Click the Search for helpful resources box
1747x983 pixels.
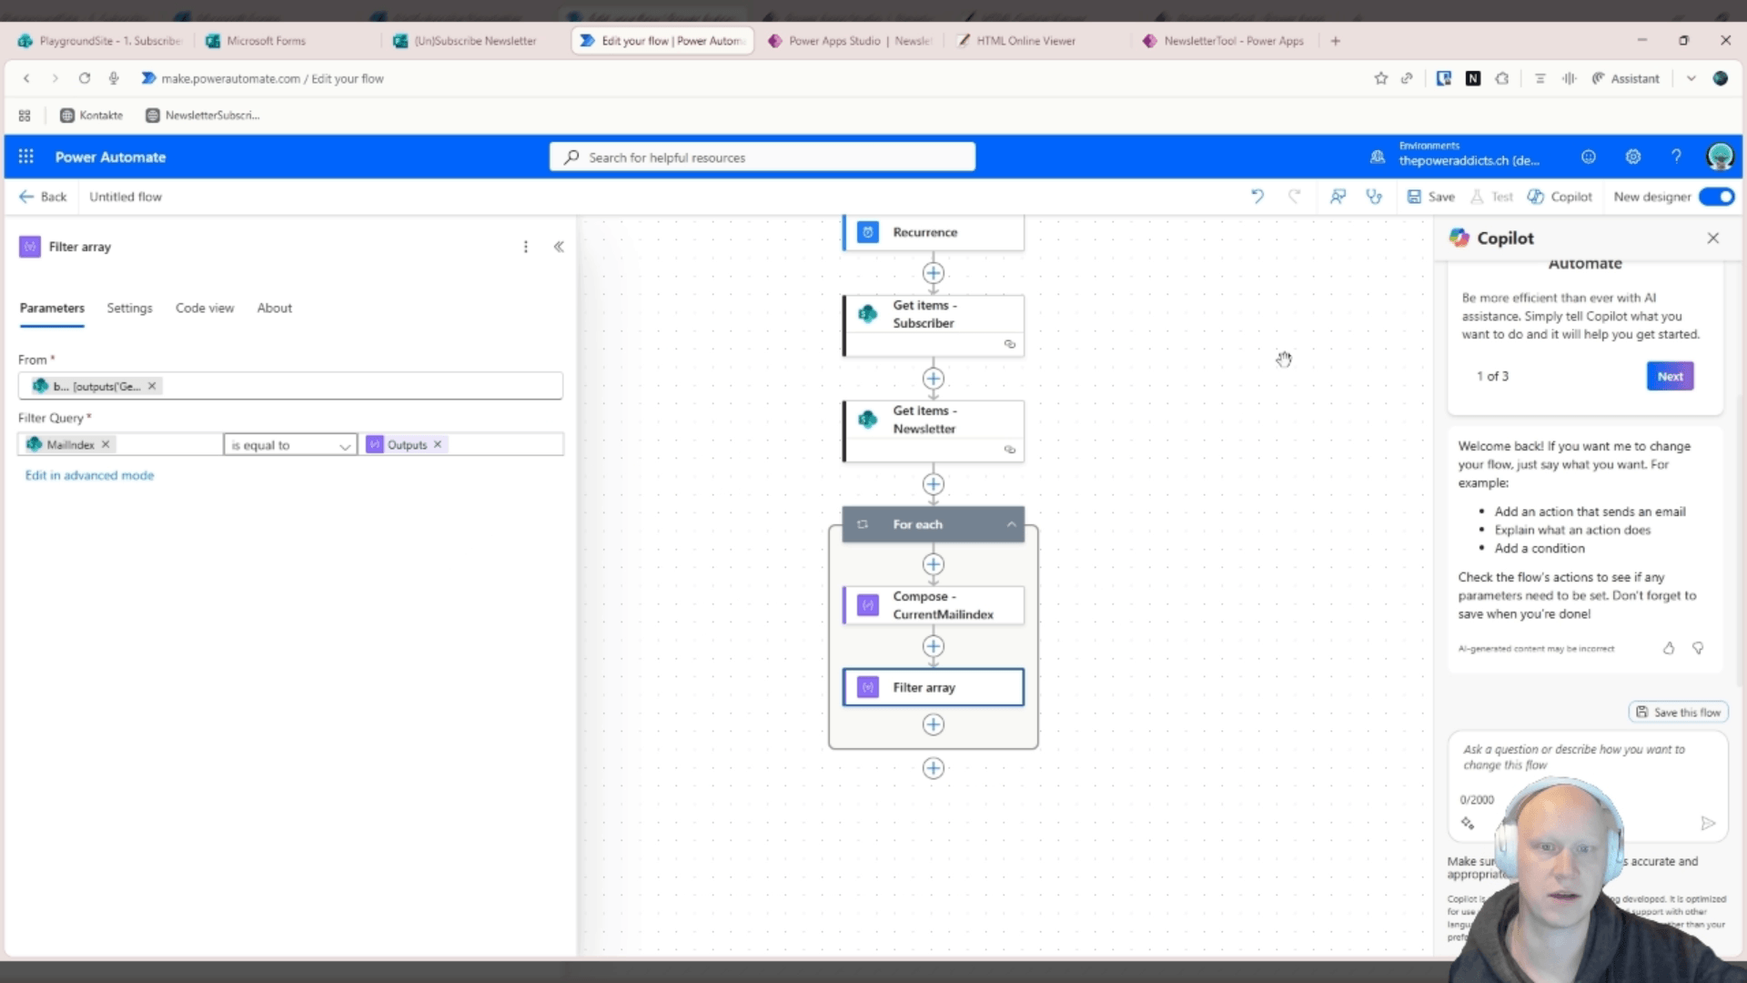(x=762, y=157)
